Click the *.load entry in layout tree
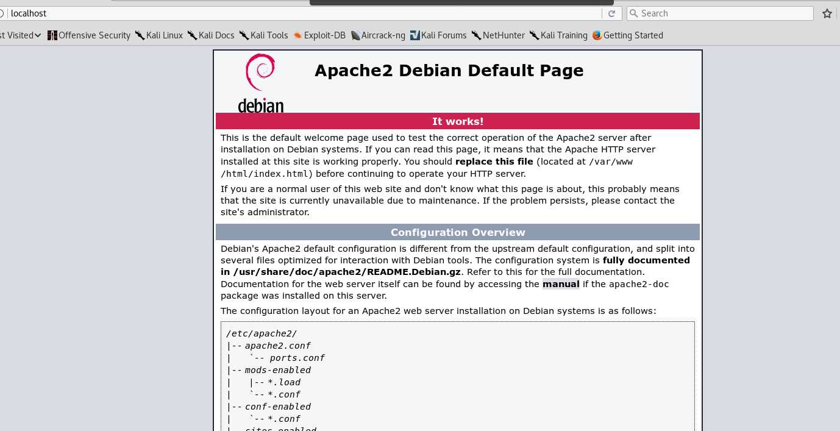Viewport: 840px width, 431px height. (284, 382)
